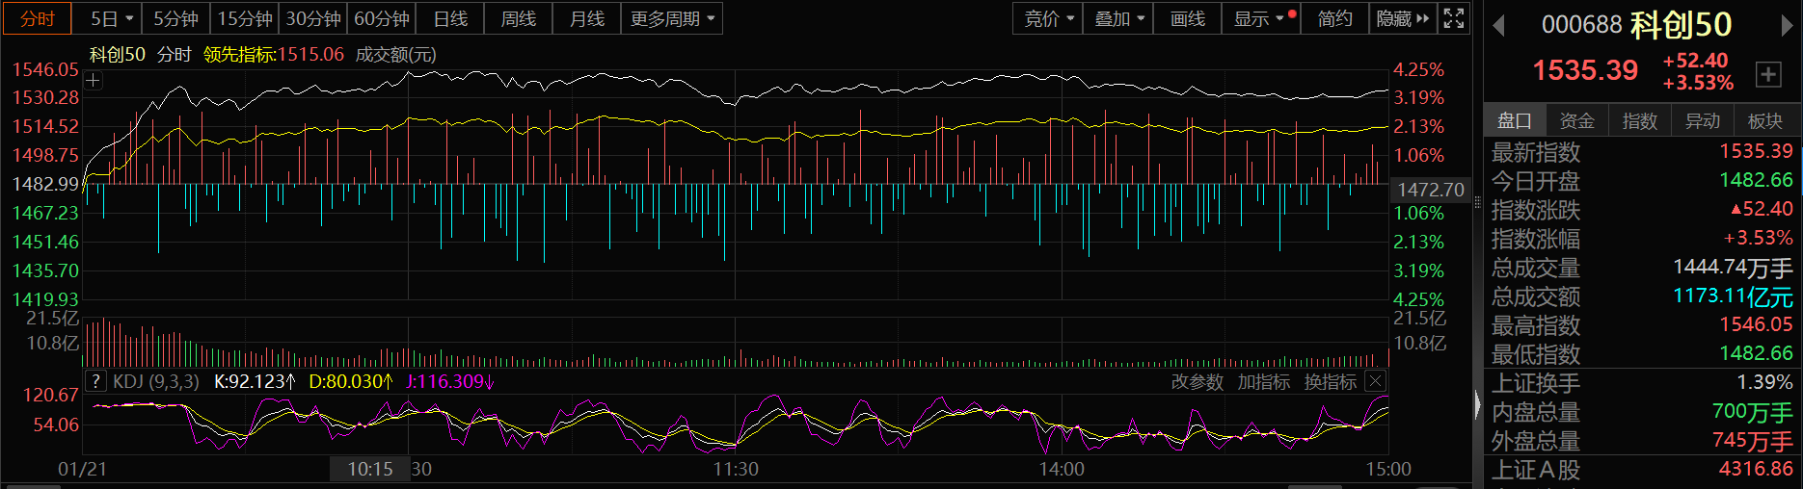Click the plus icon at chart top-left corner
This screenshot has height=489, width=1803.
(94, 81)
